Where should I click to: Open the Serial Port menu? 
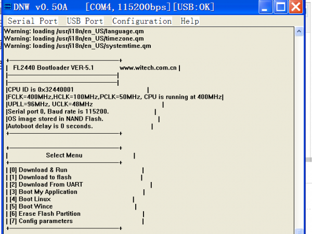click(x=32, y=21)
